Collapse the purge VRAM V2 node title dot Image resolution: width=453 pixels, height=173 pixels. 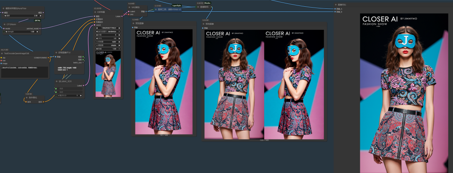pyautogui.click(x=156, y=10)
